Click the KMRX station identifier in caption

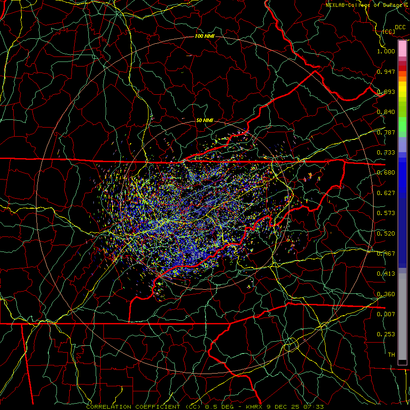coord(254,407)
